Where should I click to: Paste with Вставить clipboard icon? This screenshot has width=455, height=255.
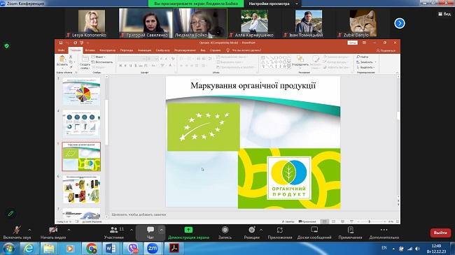click(62, 61)
